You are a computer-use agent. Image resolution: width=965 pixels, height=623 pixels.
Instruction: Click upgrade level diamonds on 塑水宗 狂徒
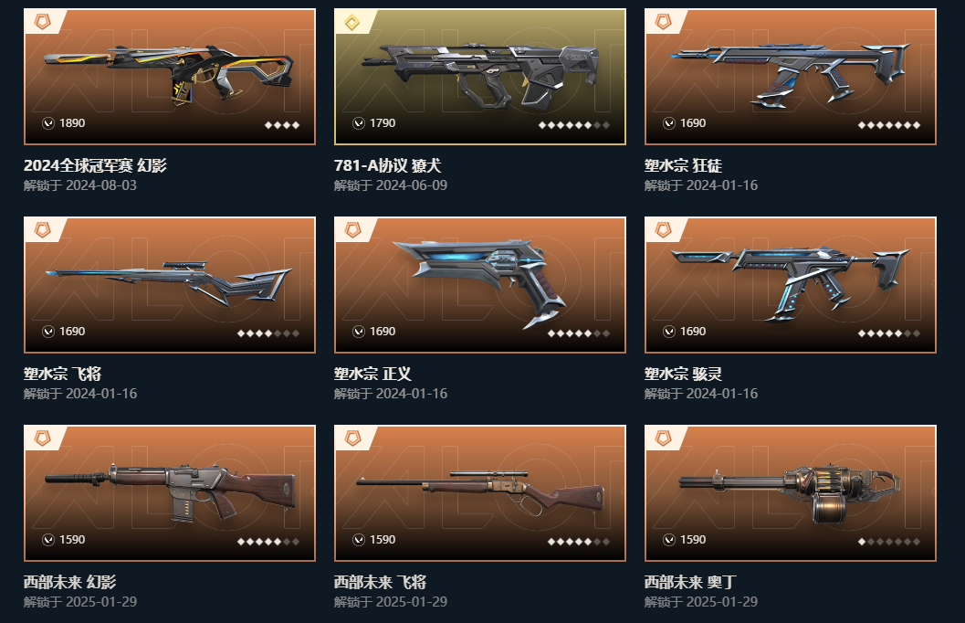point(888,125)
